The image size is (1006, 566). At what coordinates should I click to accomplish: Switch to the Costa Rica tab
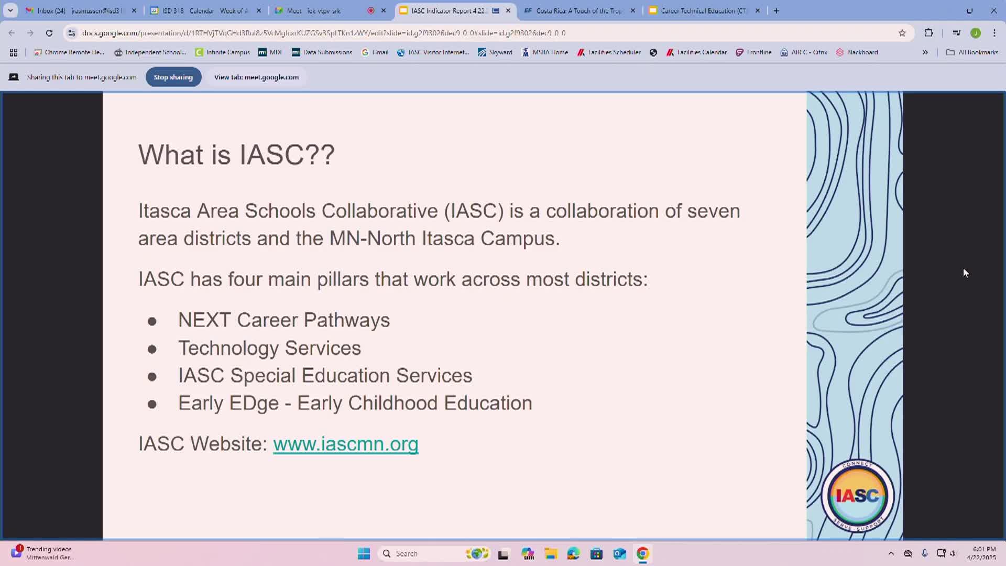[x=580, y=10]
